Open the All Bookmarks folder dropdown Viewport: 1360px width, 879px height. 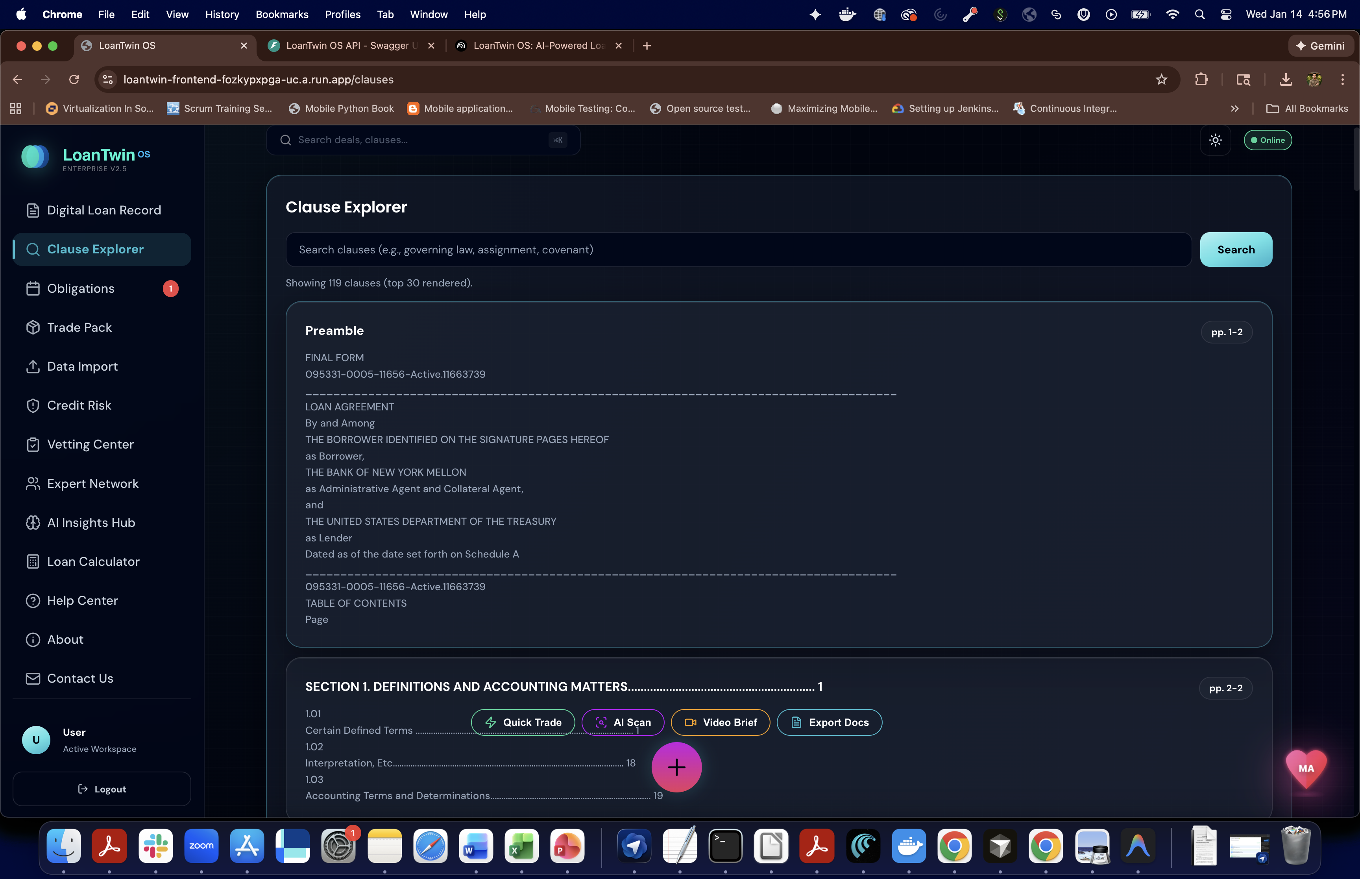click(x=1307, y=109)
